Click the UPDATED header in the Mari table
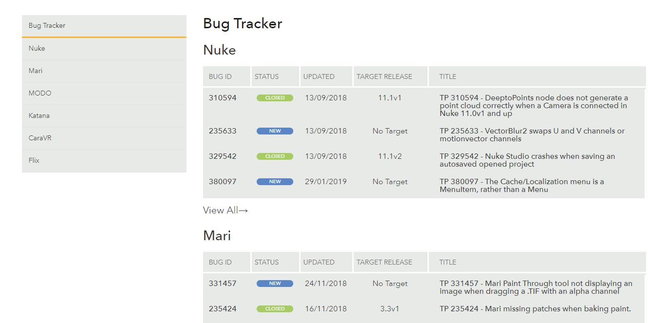The image size is (668, 323). click(319, 262)
